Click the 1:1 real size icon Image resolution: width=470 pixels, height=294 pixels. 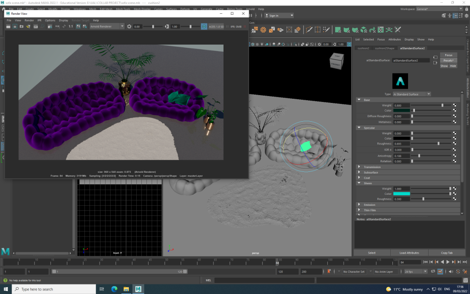click(x=71, y=27)
